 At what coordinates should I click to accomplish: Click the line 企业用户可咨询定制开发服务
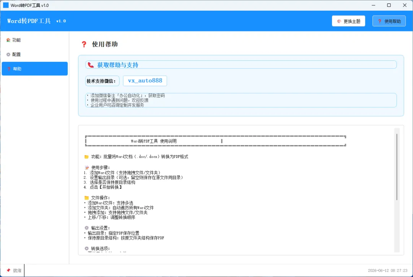pyautogui.click(x=117, y=105)
